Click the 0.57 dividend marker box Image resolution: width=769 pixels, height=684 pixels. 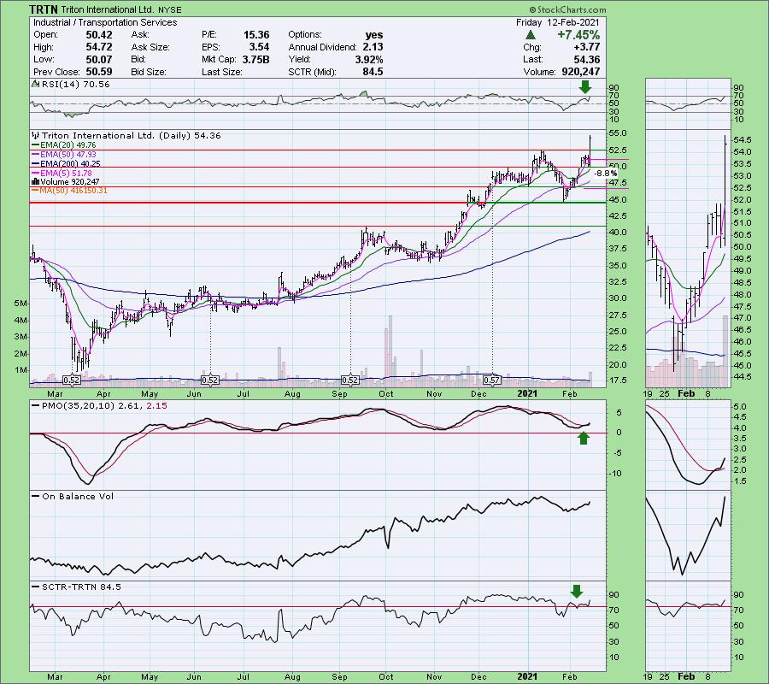pyautogui.click(x=492, y=380)
